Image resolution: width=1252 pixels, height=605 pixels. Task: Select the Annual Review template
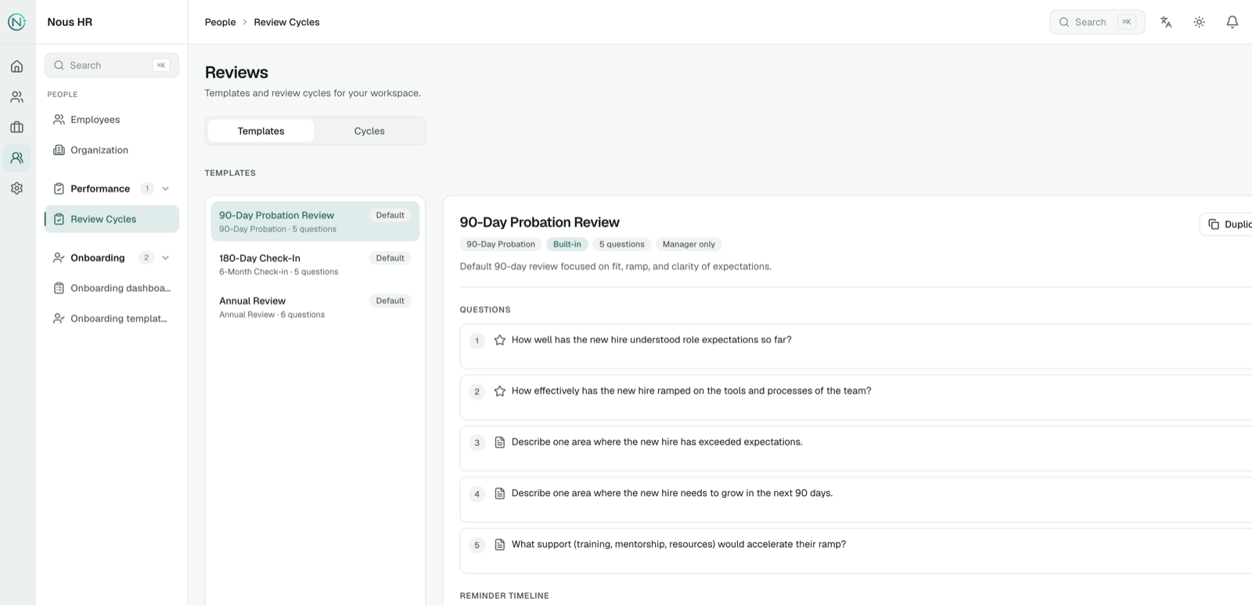click(x=315, y=307)
